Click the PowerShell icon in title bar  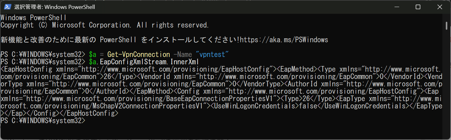(7, 7)
